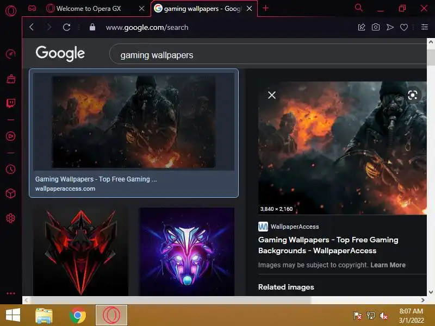Switch to Welcome to Opera GX tab
The width and height of the screenshot is (435, 326).
(89, 9)
